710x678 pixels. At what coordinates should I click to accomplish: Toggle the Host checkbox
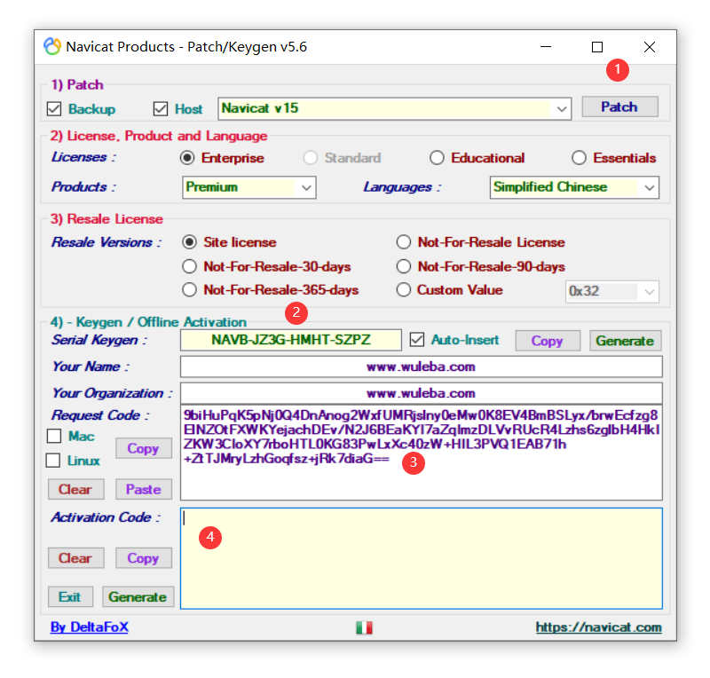click(x=161, y=108)
